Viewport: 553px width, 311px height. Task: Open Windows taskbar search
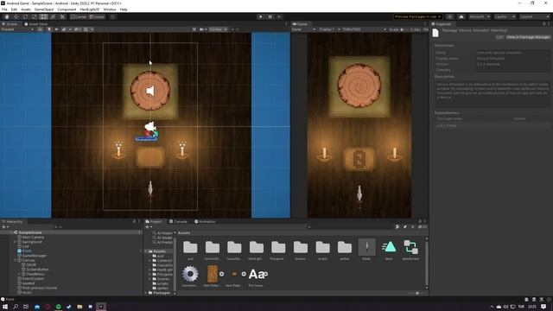[x=16, y=307]
